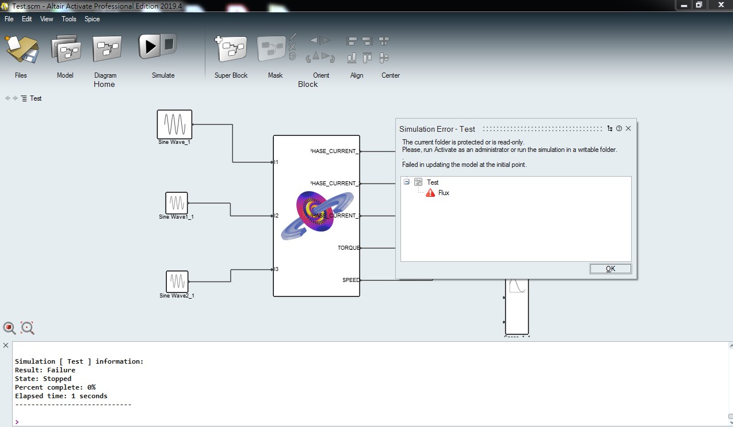Align blocks to bottom edge
733x427 pixels.
pyautogui.click(x=352, y=58)
